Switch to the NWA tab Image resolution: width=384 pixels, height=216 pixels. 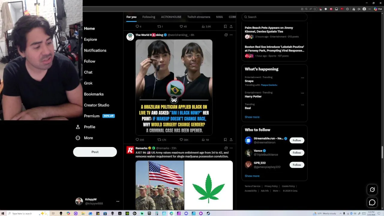click(220, 17)
